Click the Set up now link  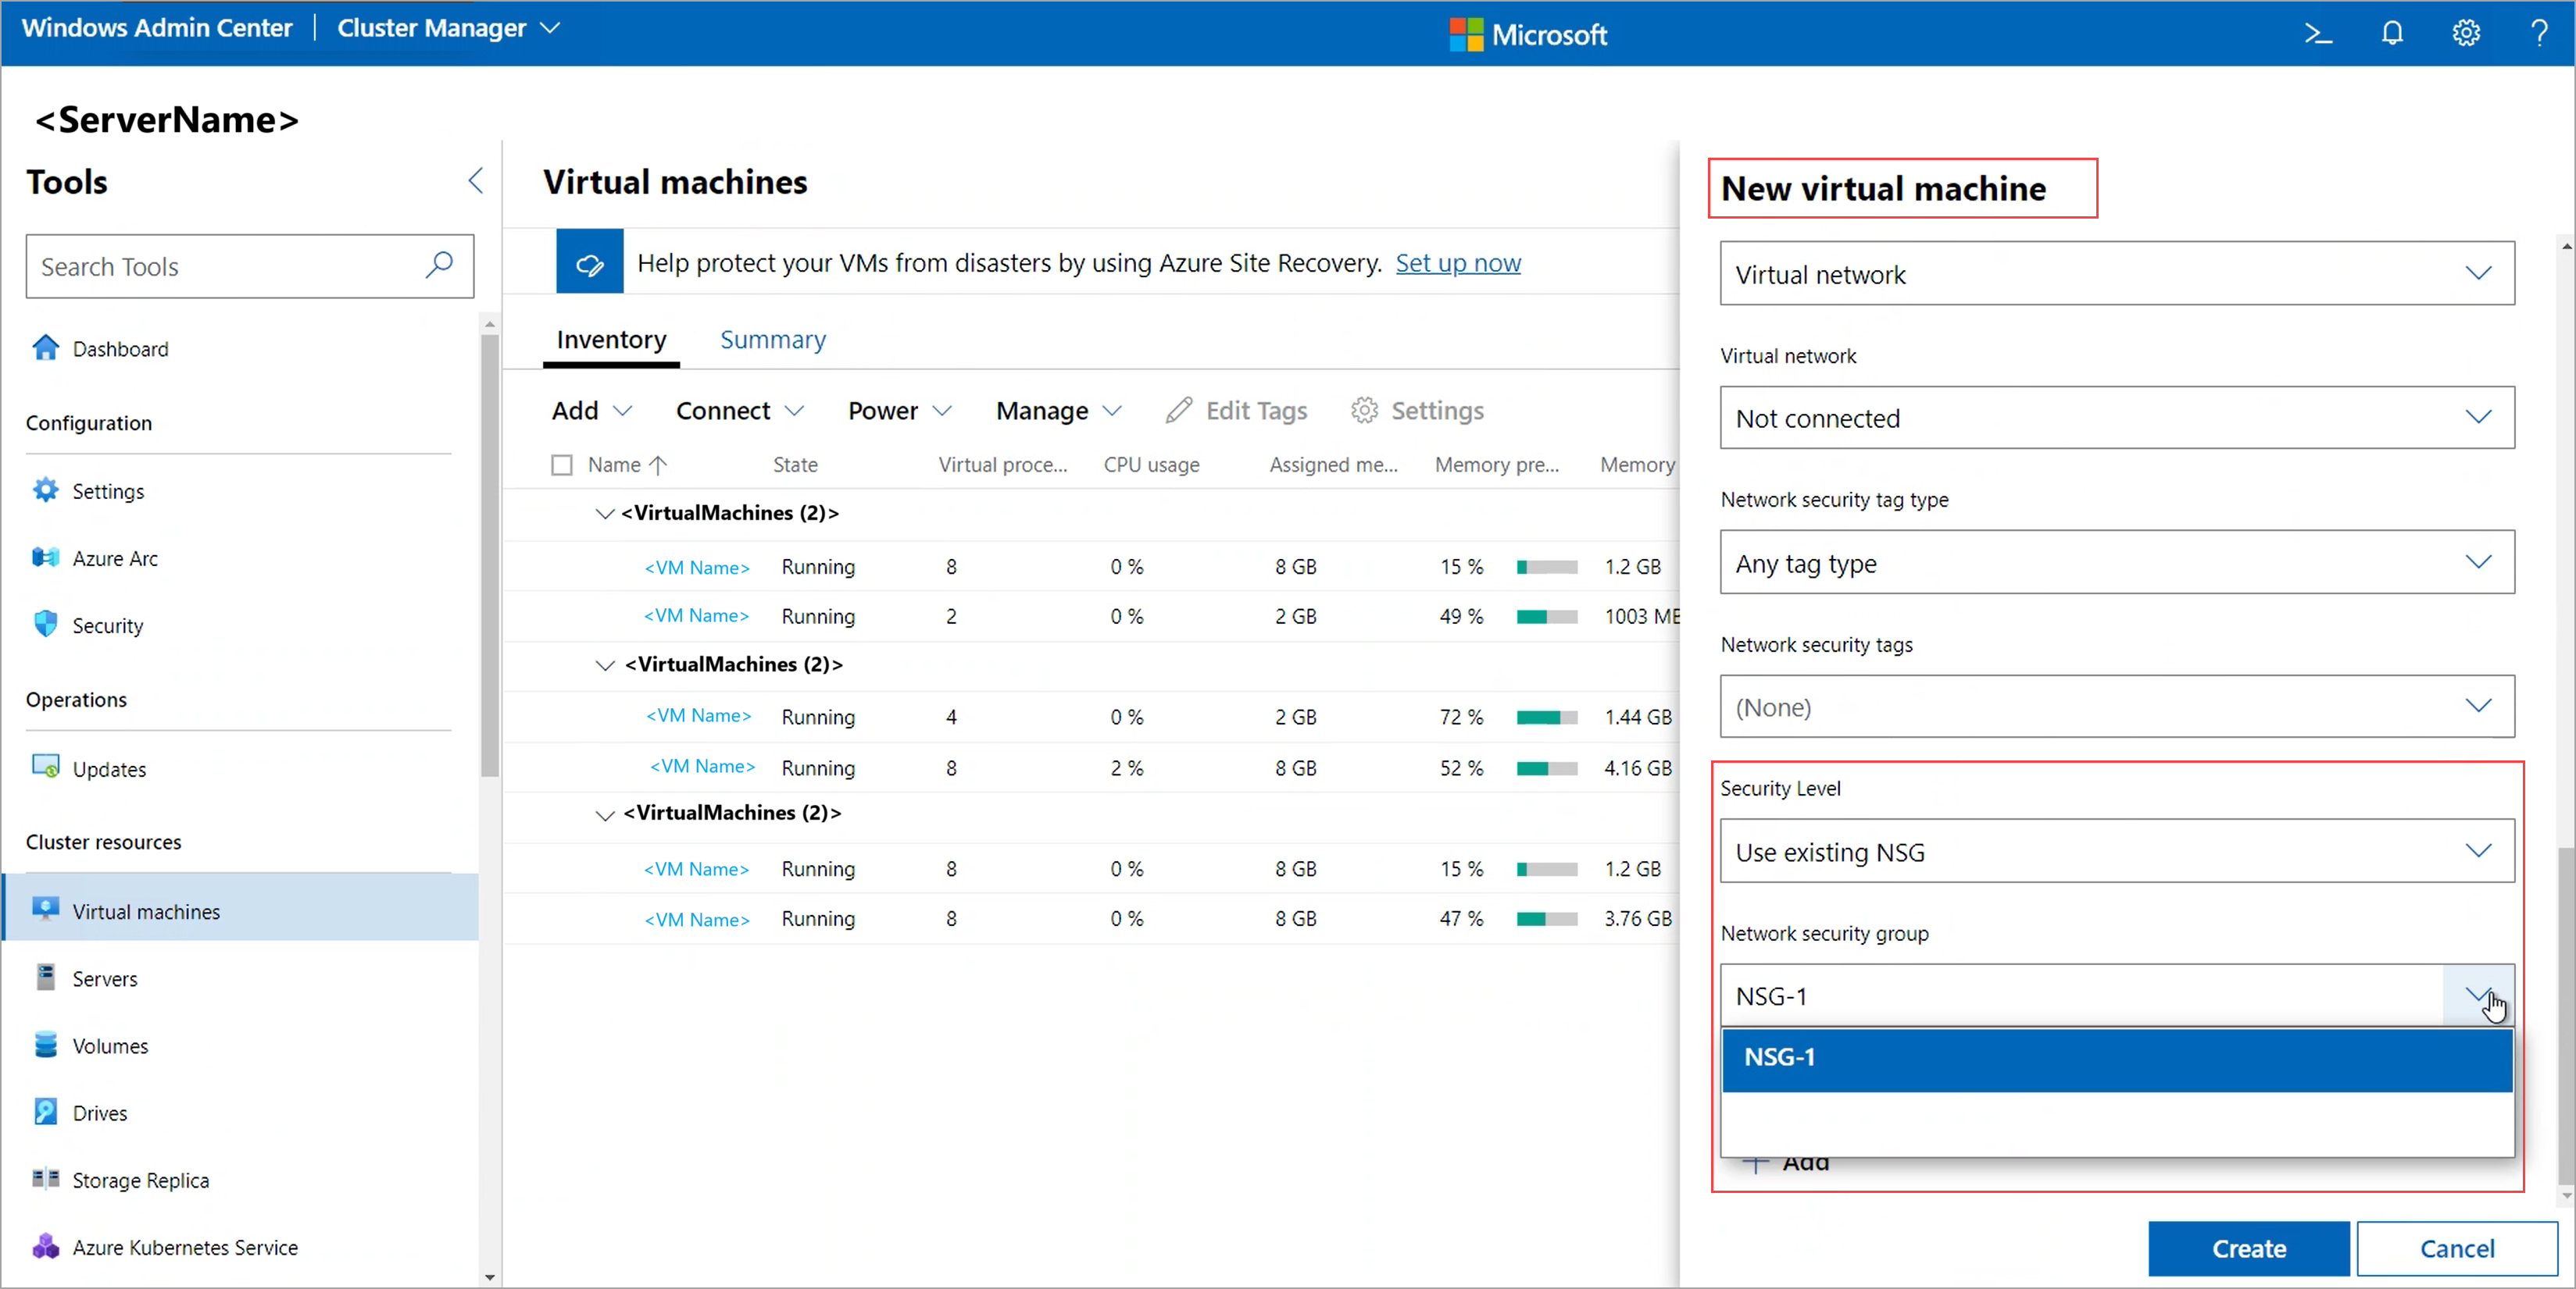[1459, 263]
